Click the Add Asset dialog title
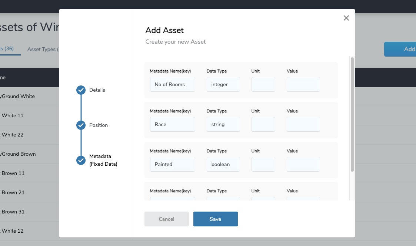Screen dimensions: 416x246 point(164,30)
